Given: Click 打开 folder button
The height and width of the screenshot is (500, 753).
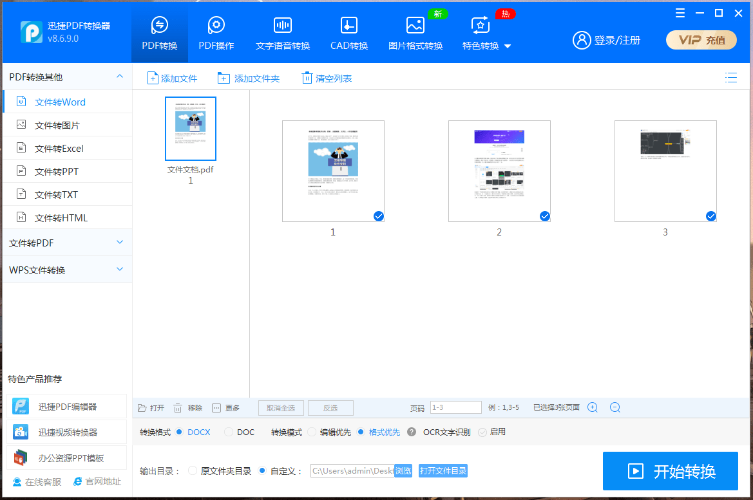Looking at the screenshot, I should tap(151, 408).
